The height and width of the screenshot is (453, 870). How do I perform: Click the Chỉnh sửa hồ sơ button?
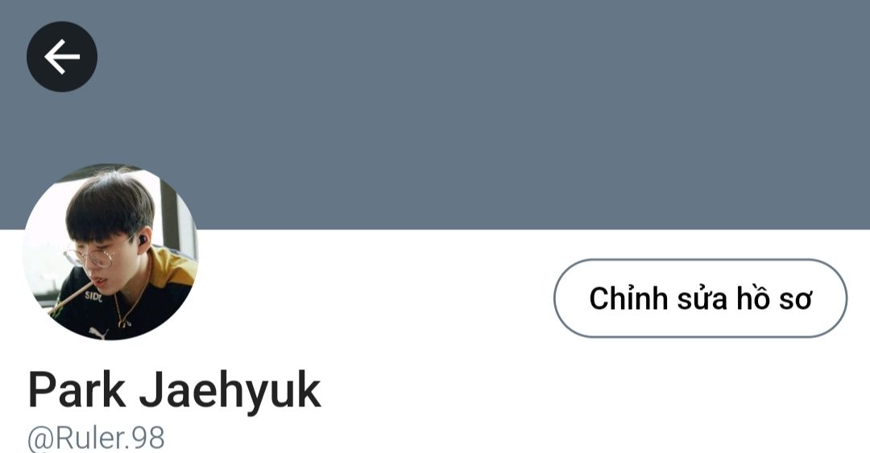coord(700,299)
